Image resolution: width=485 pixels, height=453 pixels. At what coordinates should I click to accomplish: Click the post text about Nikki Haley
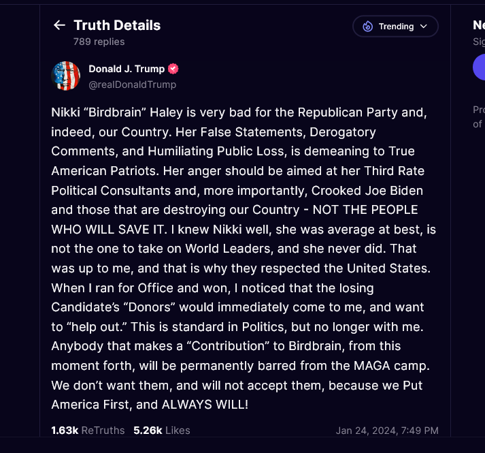click(244, 258)
